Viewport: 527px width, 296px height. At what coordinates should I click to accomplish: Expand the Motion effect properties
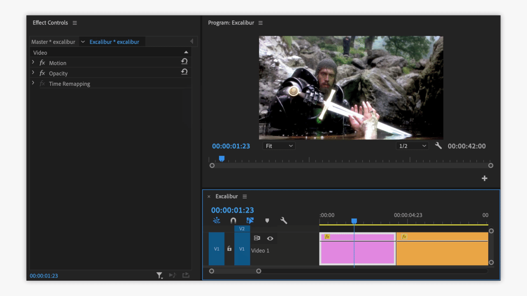click(x=33, y=62)
